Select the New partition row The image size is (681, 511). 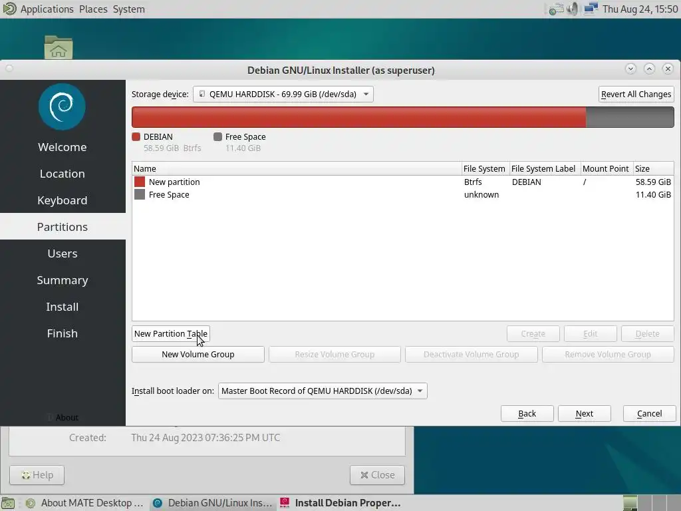click(x=402, y=182)
